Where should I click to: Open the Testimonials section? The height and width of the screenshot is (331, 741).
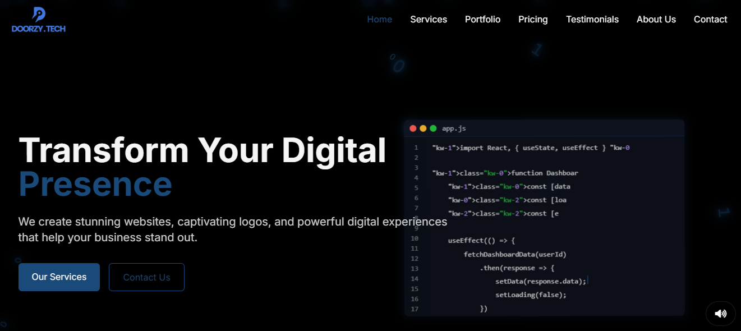click(x=592, y=19)
